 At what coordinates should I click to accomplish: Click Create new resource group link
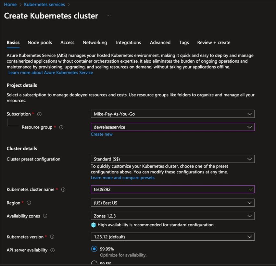pos(102,134)
